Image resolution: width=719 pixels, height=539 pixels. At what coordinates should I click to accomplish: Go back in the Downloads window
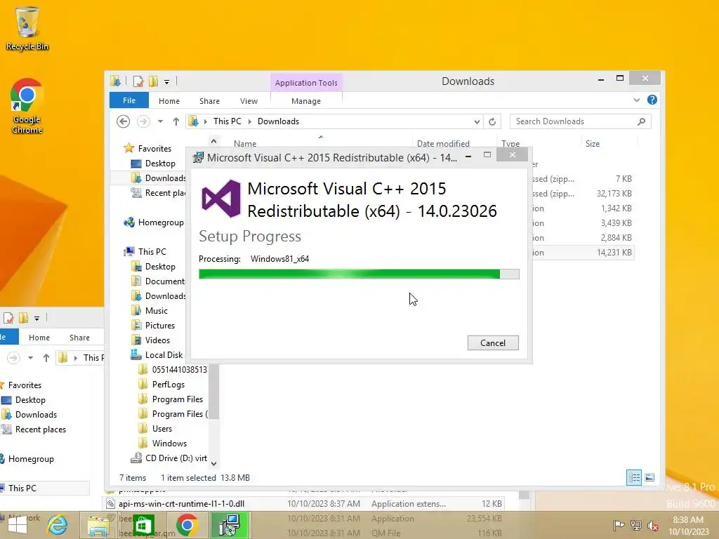[123, 121]
